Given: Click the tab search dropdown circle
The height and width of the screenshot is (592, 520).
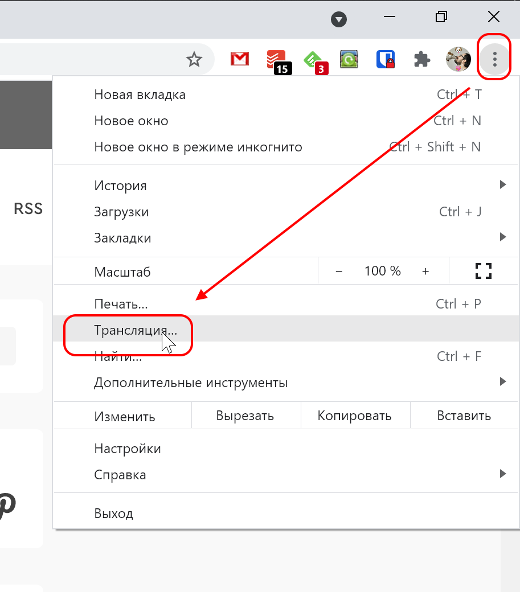Looking at the screenshot, I should 339,20.
